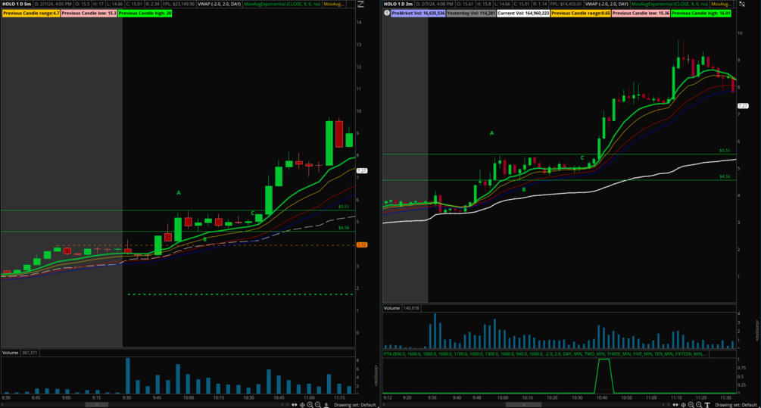Activate the right chart's crosshair pointer icon
The image size is (761, 408).
pos(683,405)
